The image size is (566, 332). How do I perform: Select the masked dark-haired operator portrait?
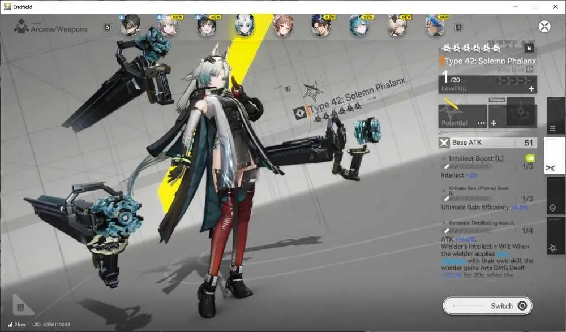coord(130,25)
